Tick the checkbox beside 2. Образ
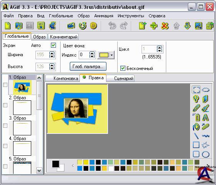This screenshot has height=185, width=216. click(x=5, y=105)
